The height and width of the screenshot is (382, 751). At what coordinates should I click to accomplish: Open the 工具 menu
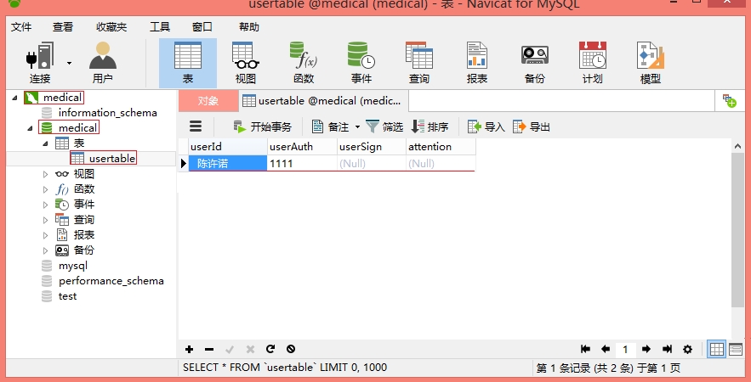pos(160,27)
